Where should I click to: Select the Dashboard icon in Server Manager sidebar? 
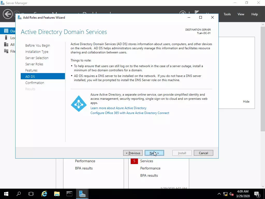tap(6, 31)
